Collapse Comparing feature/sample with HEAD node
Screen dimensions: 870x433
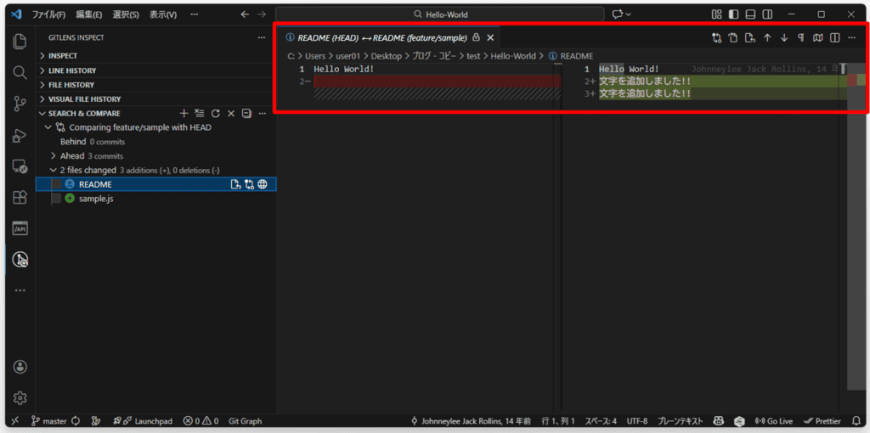click(x=48, y=127)
